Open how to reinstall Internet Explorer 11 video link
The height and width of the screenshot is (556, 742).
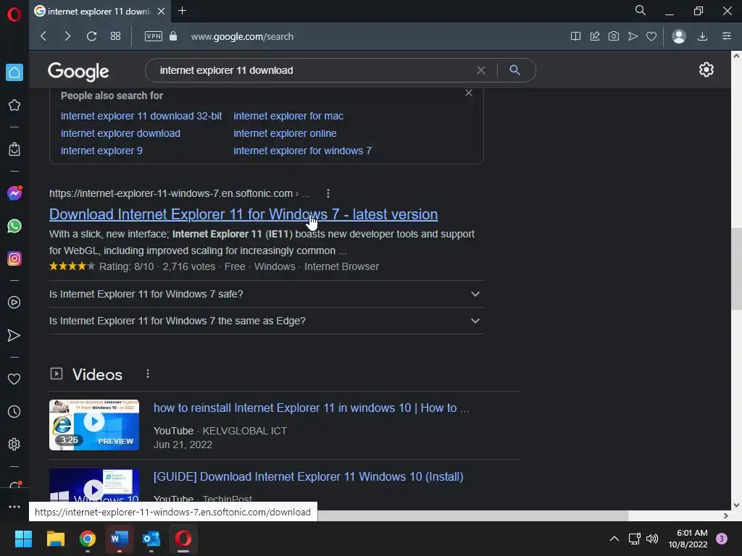(311, 408)
